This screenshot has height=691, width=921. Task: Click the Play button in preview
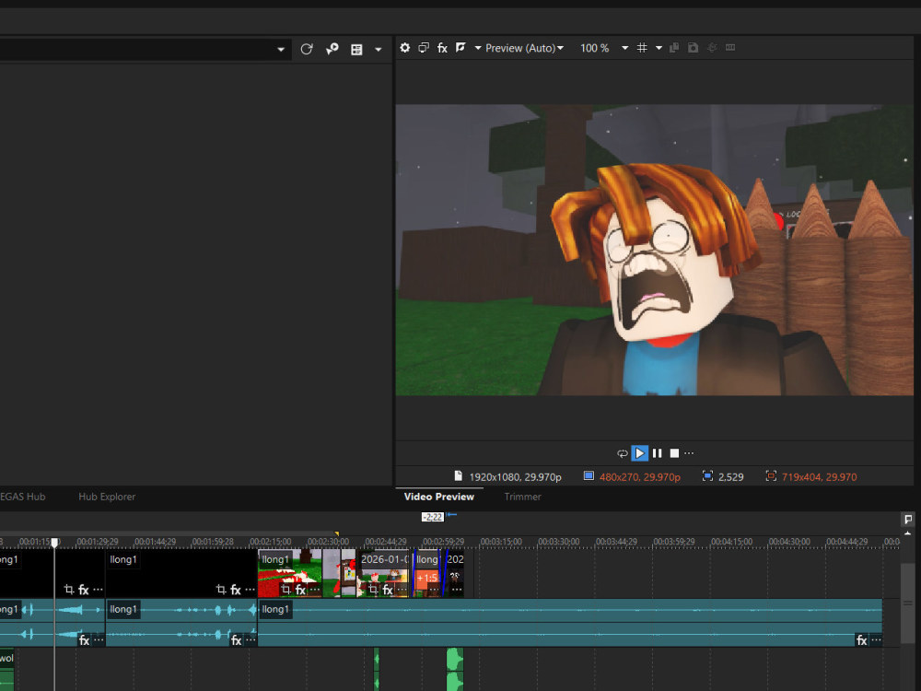click(640, 453)
